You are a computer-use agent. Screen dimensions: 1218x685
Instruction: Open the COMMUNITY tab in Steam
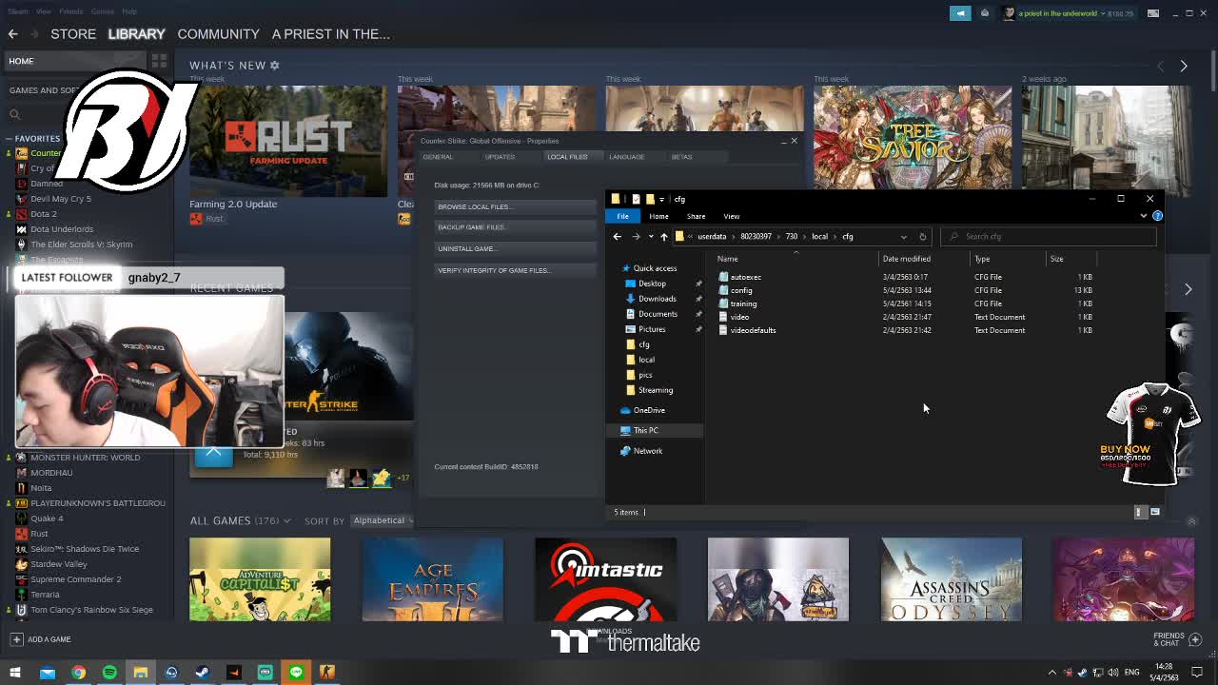click(x=218, y=34)
